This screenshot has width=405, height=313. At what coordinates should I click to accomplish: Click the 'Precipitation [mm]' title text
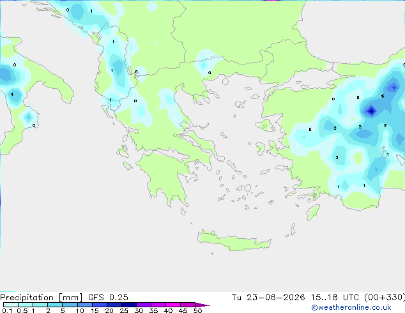point(42,298)
